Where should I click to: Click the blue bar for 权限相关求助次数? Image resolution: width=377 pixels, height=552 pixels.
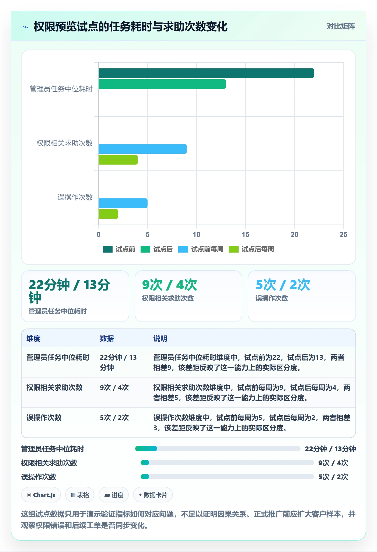coord(143,149)
